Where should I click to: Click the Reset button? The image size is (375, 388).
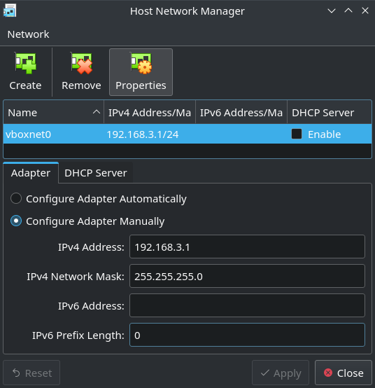(x=31, y=373)
